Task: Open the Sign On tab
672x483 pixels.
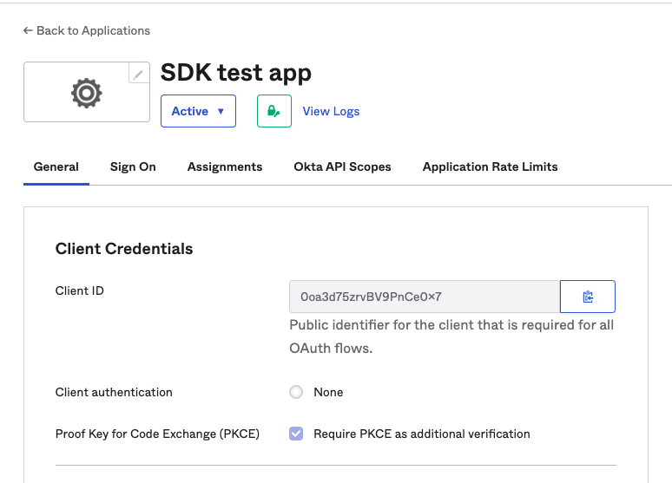Action: tap(133, 166)
